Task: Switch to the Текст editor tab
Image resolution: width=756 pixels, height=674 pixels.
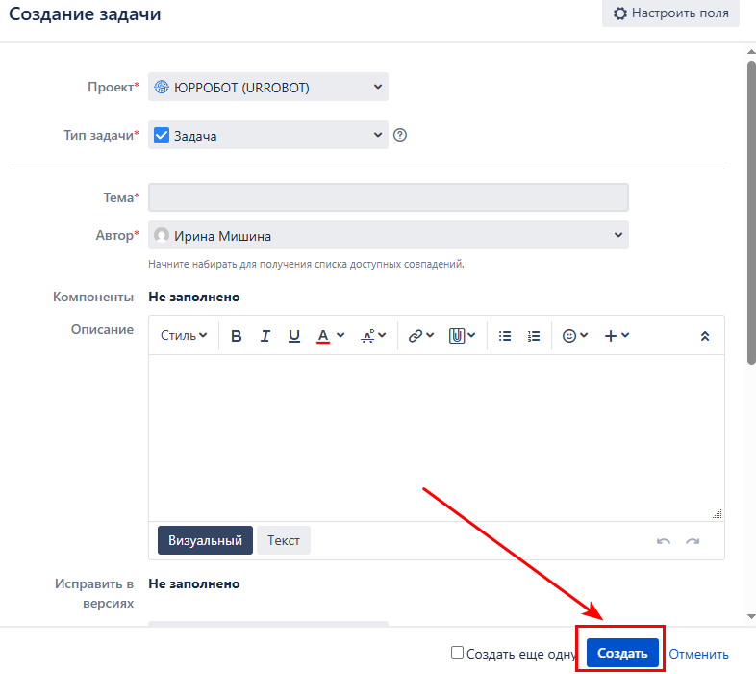Action: tap(284, 540)
